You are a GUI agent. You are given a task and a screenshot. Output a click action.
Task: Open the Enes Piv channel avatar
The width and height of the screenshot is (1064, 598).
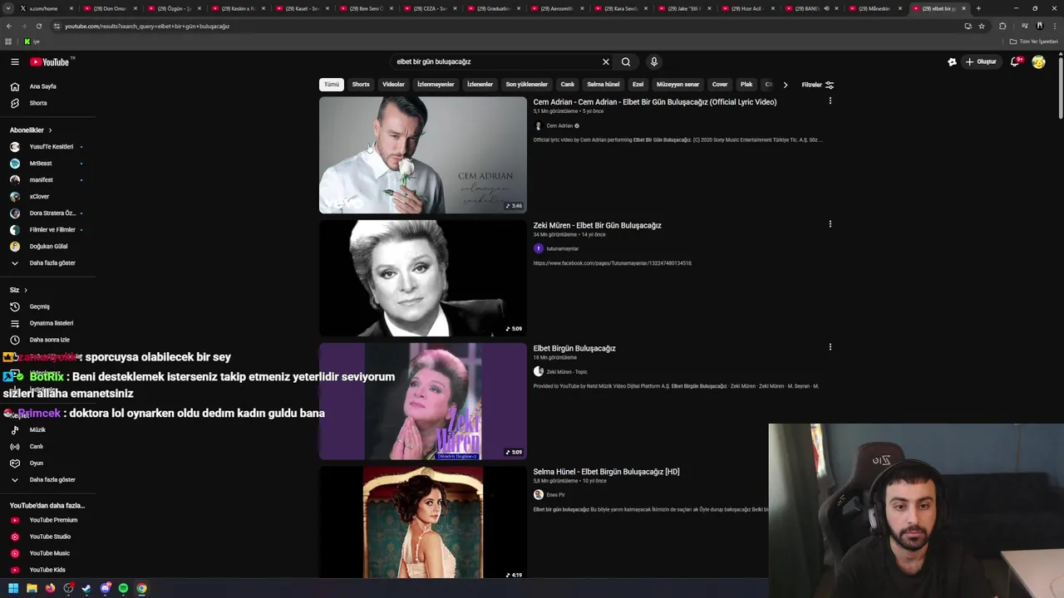(x=539, y=494)
